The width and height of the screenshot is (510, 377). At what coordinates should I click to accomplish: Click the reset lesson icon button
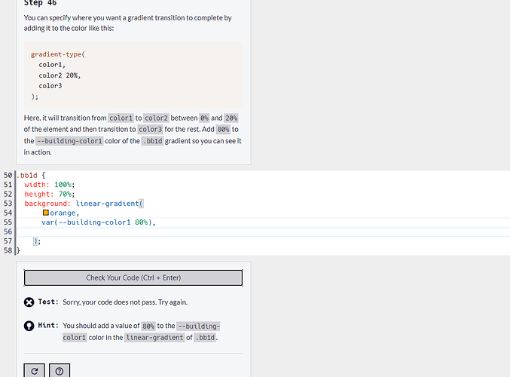(x=34, y=371)
